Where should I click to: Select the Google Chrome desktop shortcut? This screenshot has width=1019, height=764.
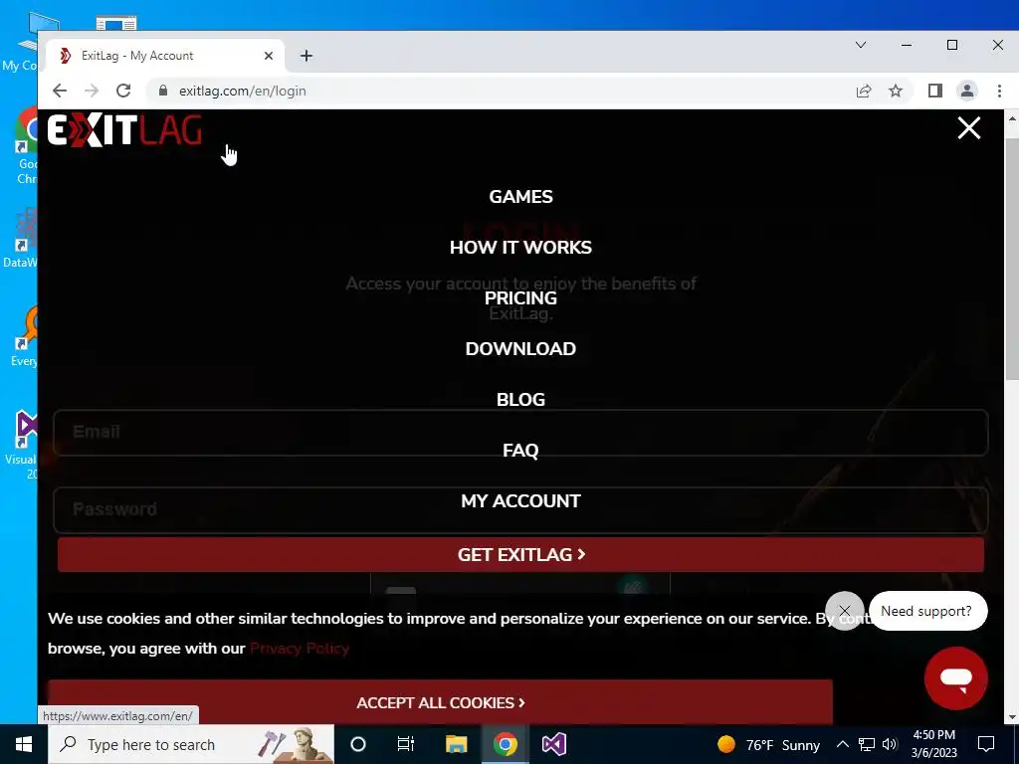[x=25, y=146]
